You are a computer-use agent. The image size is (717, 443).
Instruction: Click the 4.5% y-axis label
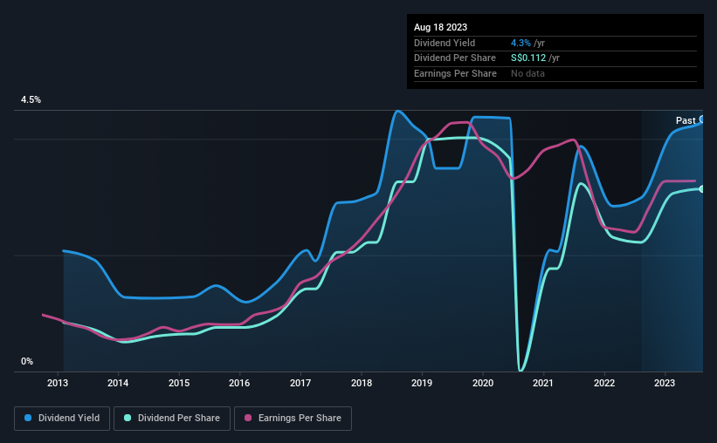click(31, 100)
